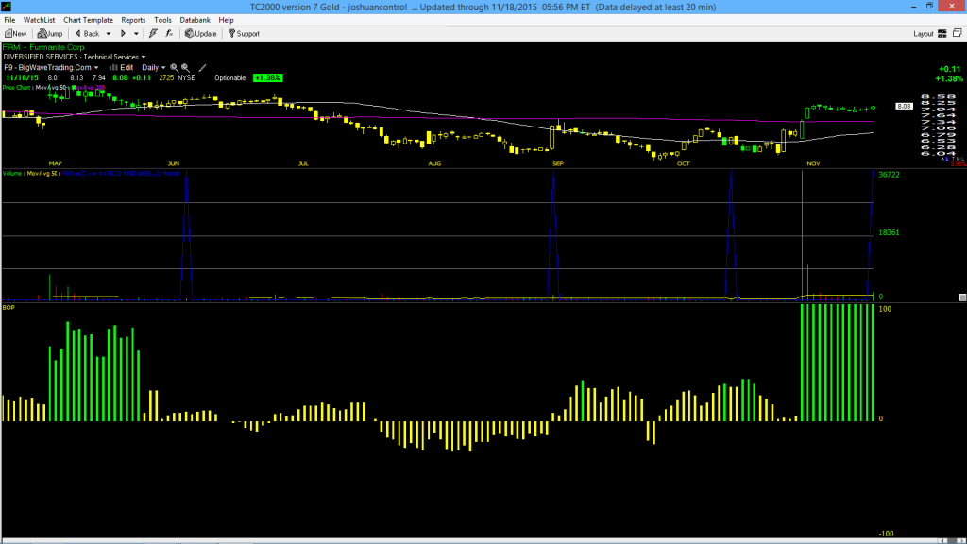This screenshot has height=544, width=967.
Task: Open the Chart Template menu
Action: pos(88,20)
